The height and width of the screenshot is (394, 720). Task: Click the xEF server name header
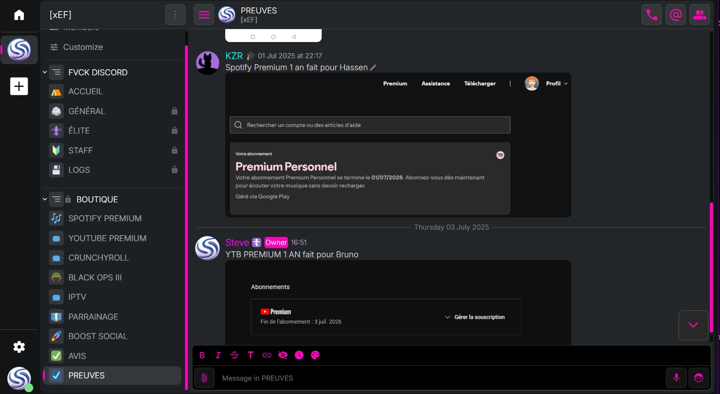[x=60, y=15]
